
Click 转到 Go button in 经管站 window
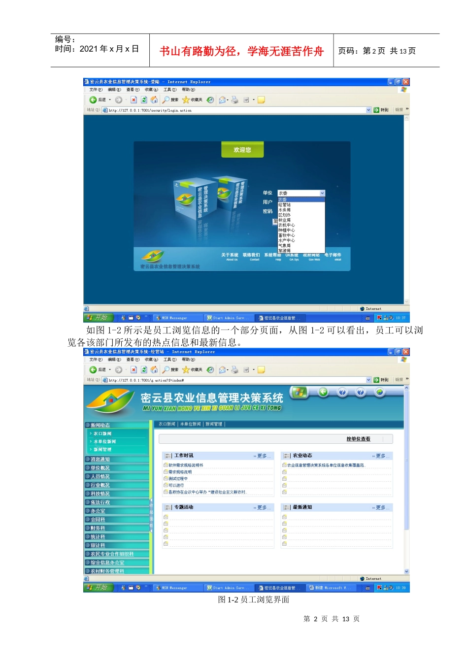tap(381, 380)
